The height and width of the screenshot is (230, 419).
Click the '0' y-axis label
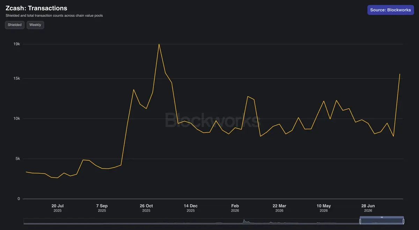coord(19,199)
